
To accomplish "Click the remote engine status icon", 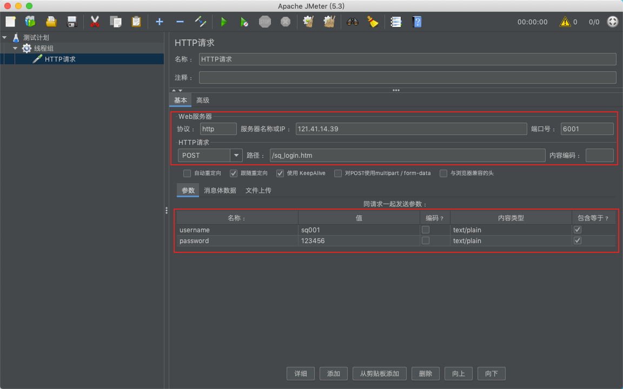I will tap(613, 22).
